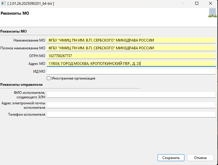
Task: Maximize the application window
Action: (x=197, y=4)
